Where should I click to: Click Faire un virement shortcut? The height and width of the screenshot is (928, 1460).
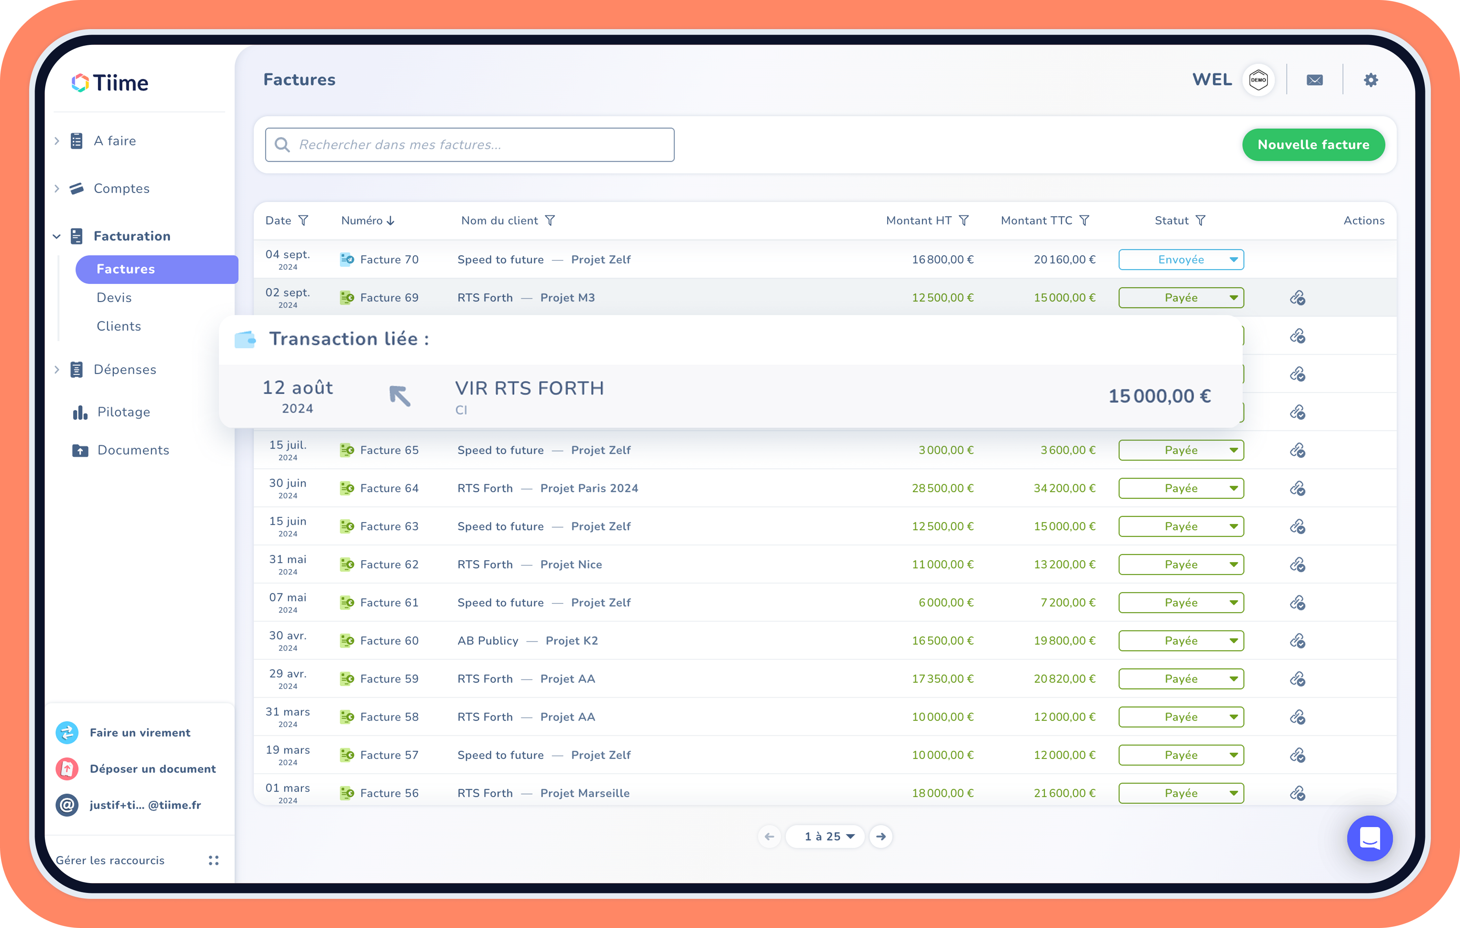point(139,733)
